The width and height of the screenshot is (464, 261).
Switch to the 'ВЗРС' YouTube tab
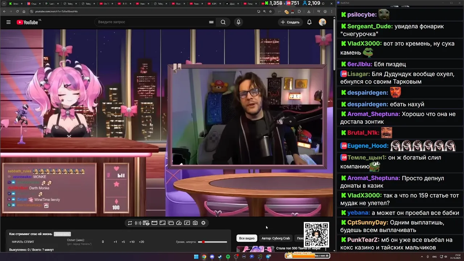tap(215, 4)
